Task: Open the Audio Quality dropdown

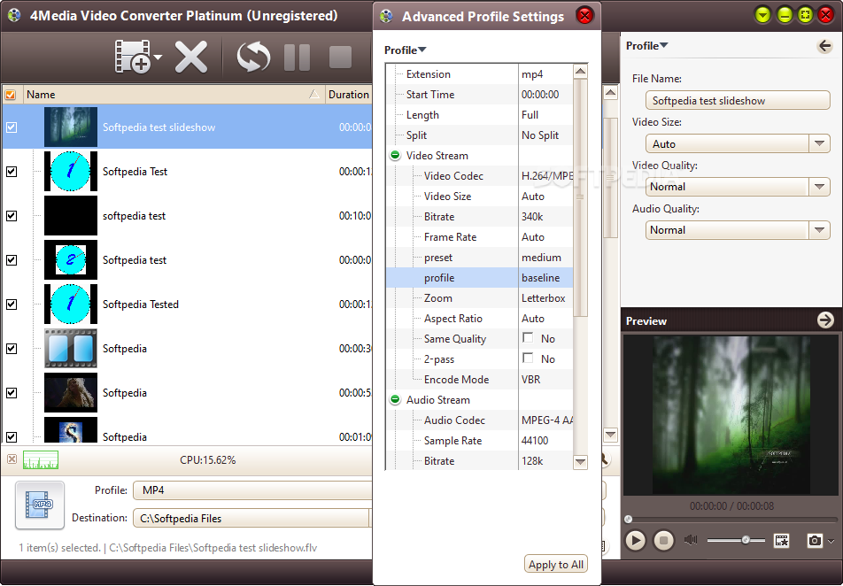Action: pyautogui.click(x=819, y=230)
